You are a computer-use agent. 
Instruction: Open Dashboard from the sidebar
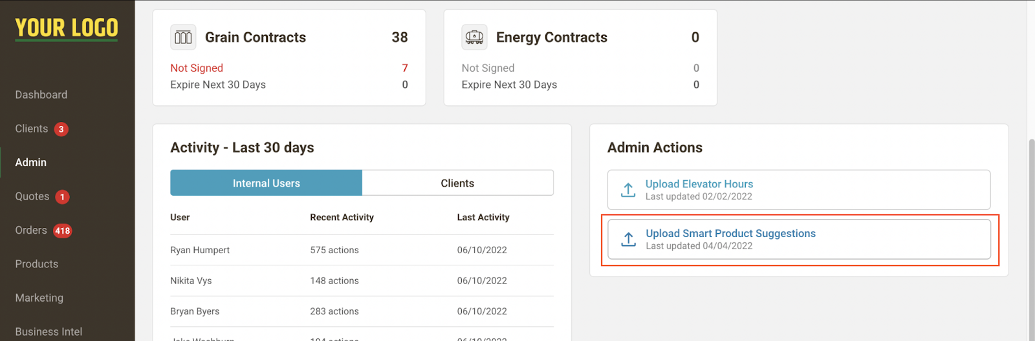tap(41, 95)
